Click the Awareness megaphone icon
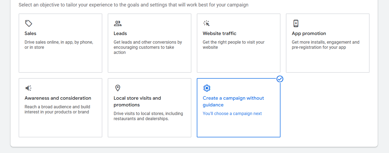The height and width of the screenshot is (153, 389). tap(28, 88)
